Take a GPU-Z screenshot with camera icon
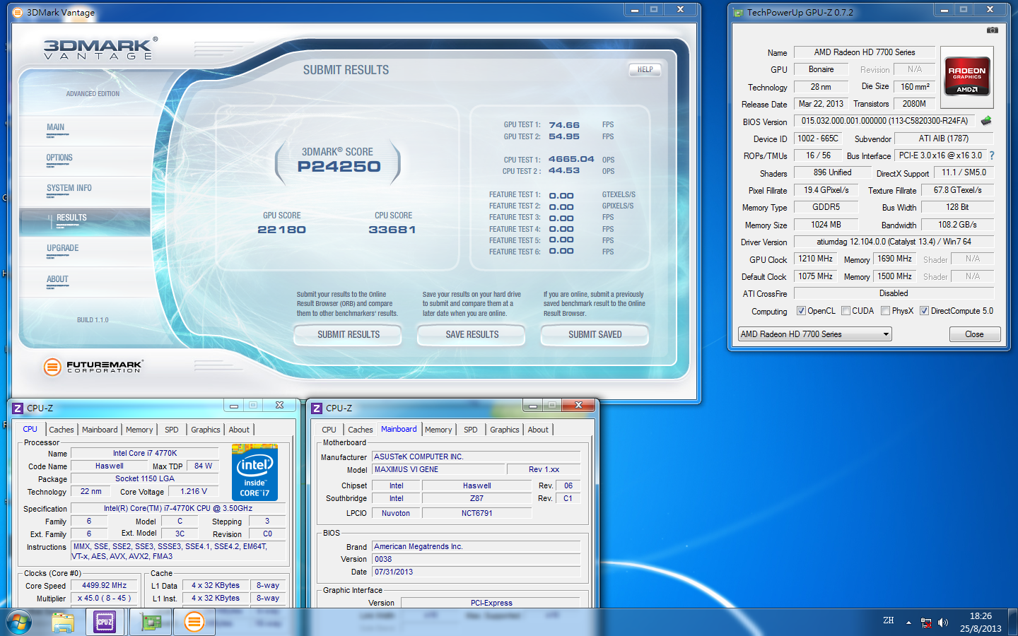 click(993, 30)
